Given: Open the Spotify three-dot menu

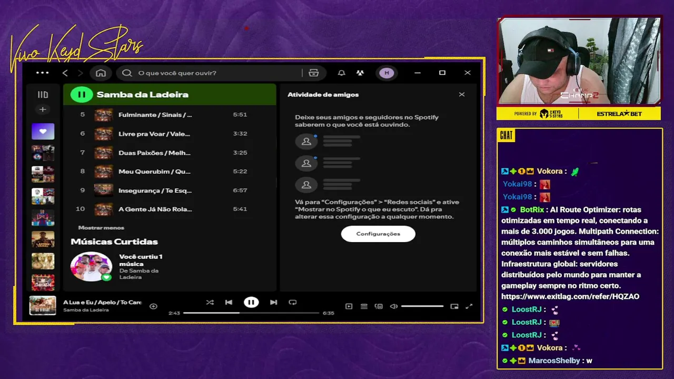Looking at the screenshot, I should (42, 73).
